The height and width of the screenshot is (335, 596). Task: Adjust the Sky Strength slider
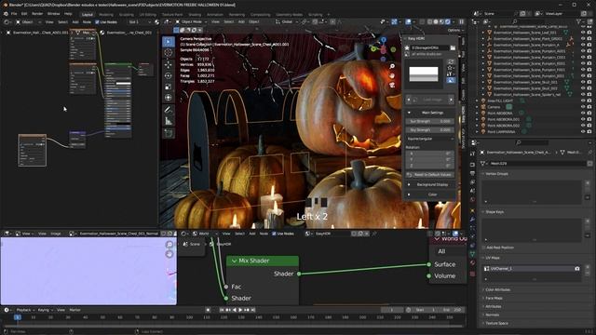430,130
